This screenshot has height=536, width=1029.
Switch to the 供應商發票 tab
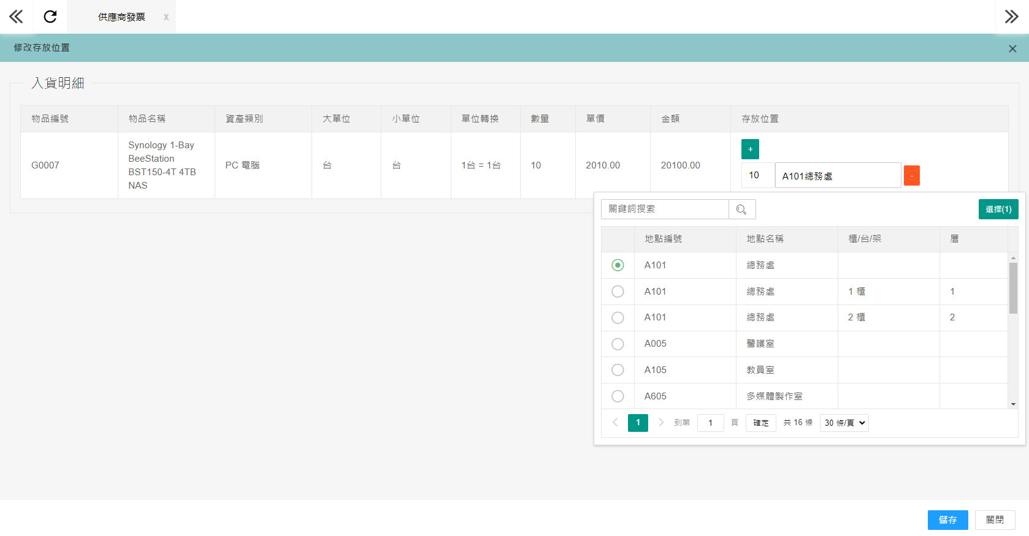[121, 17]
